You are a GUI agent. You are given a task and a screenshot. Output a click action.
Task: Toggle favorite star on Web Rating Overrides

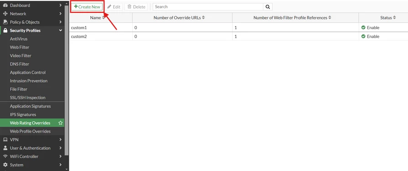60,123
